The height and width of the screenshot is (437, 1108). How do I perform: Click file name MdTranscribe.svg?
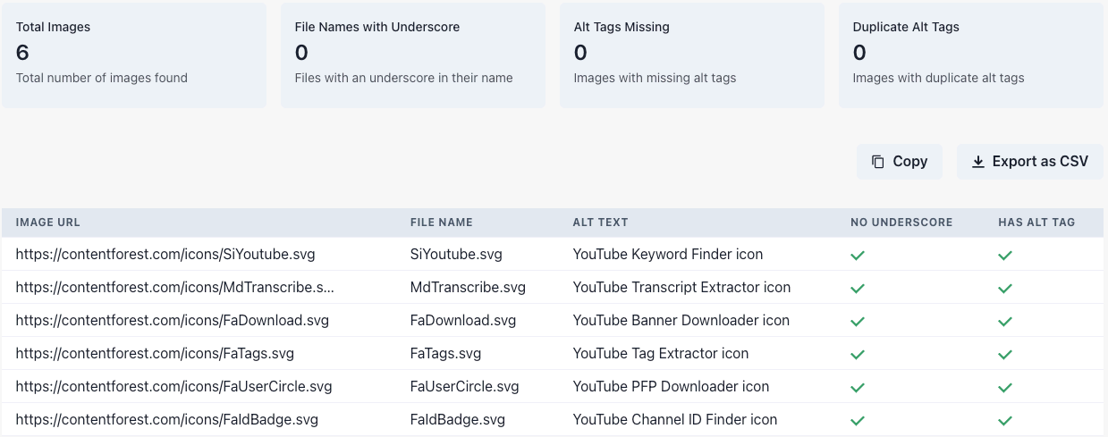point(468,288)
